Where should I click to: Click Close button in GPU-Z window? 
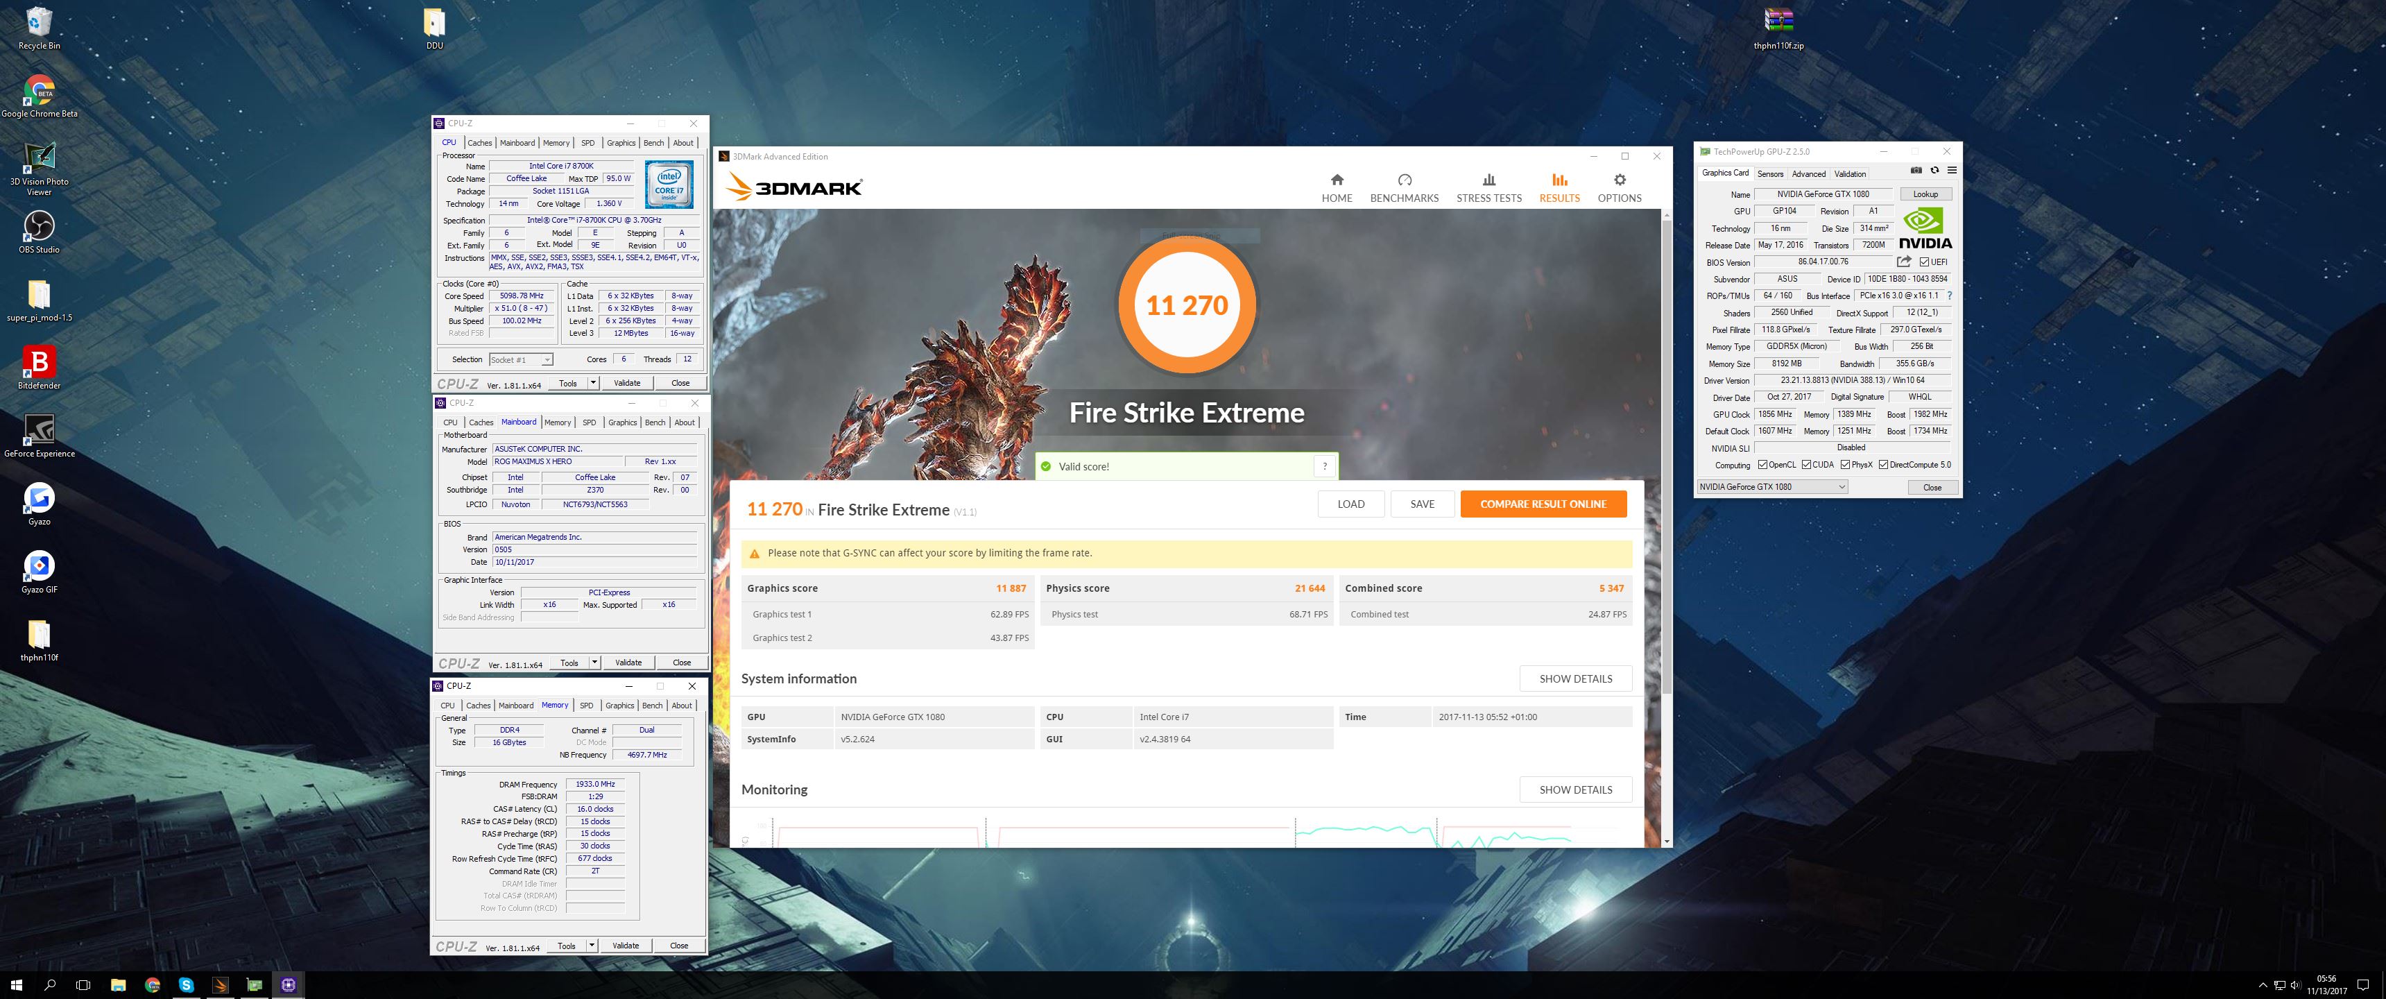pos(1932,486)
